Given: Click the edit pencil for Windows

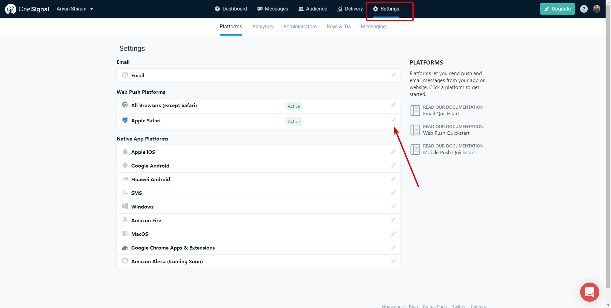Looking at the screenshot, I should click(x=393, y=206).
